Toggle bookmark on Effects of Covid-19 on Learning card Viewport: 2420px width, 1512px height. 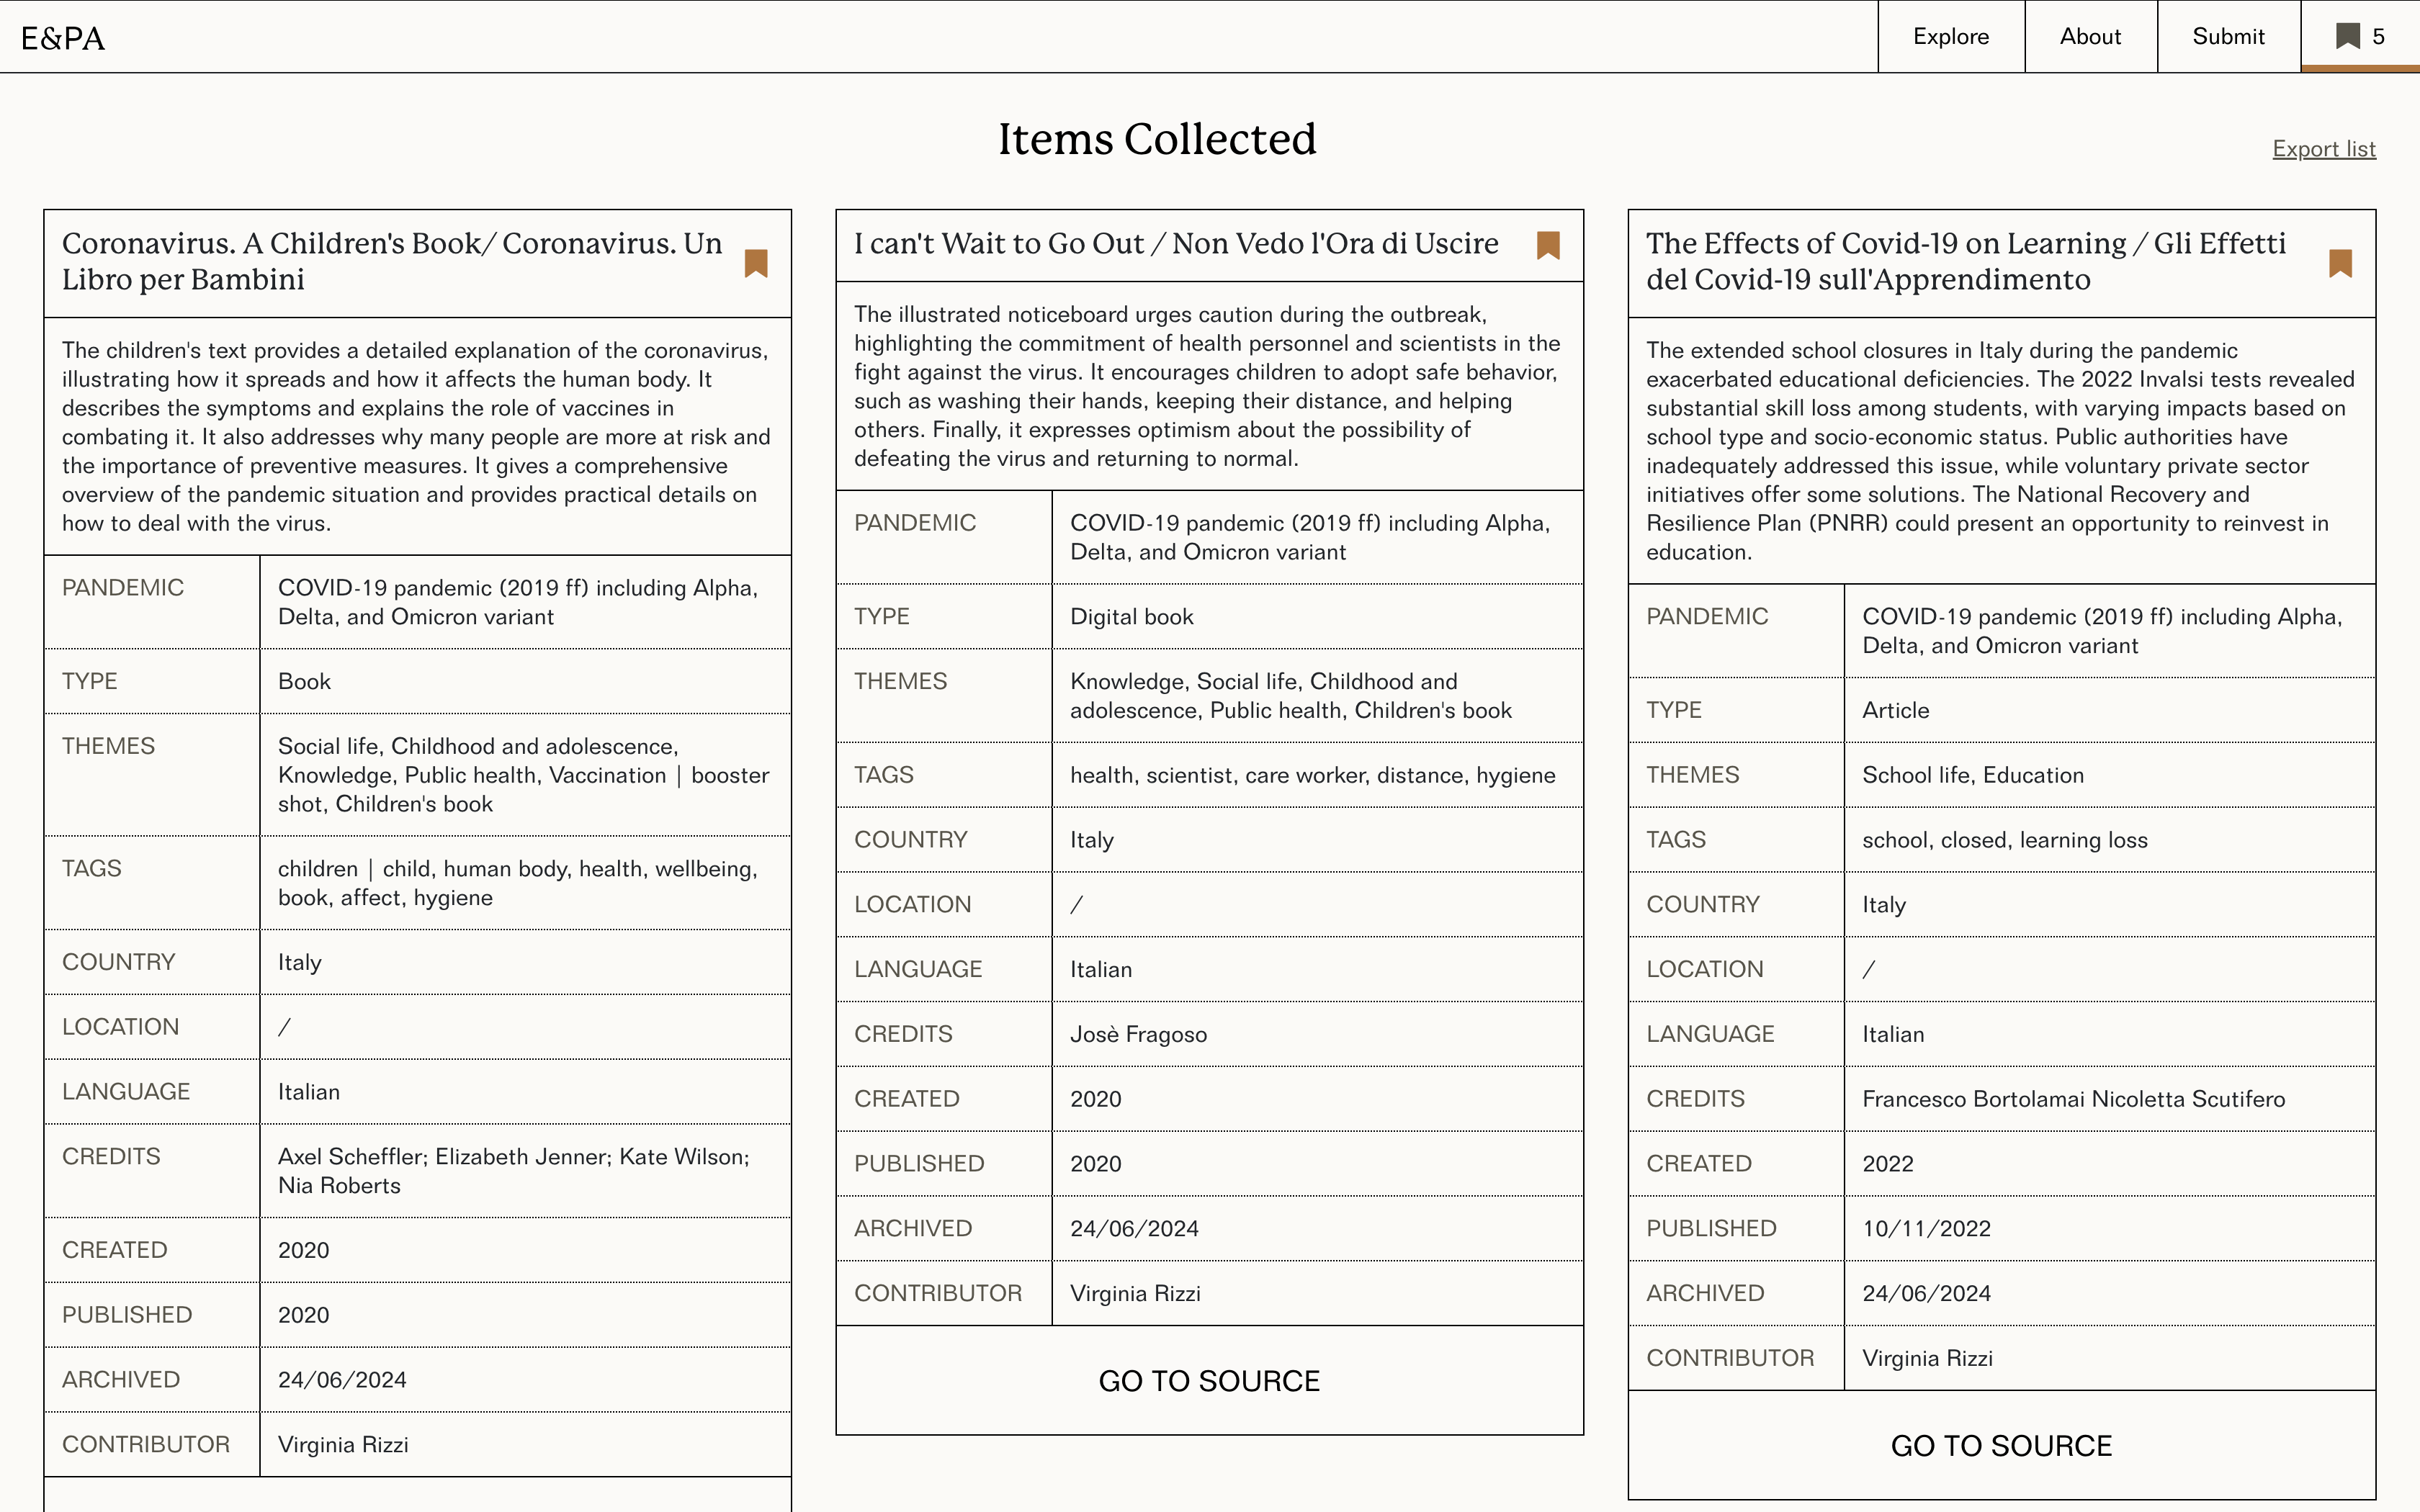click(x=2340, y=264)
